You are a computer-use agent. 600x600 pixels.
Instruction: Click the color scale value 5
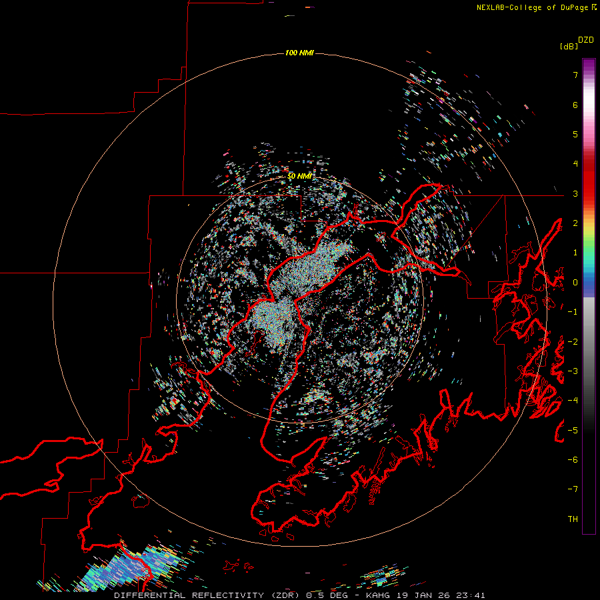pyautogui.click(x=575, y=134)
